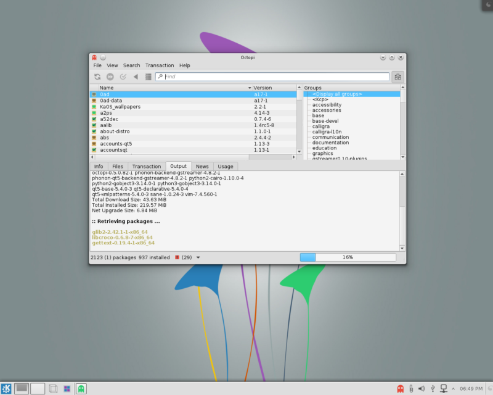Viewport: 493px width, 395px height.
Task: Click the show desktop taskbar icon
Action: pyautogui.click(x=53, y=389)
